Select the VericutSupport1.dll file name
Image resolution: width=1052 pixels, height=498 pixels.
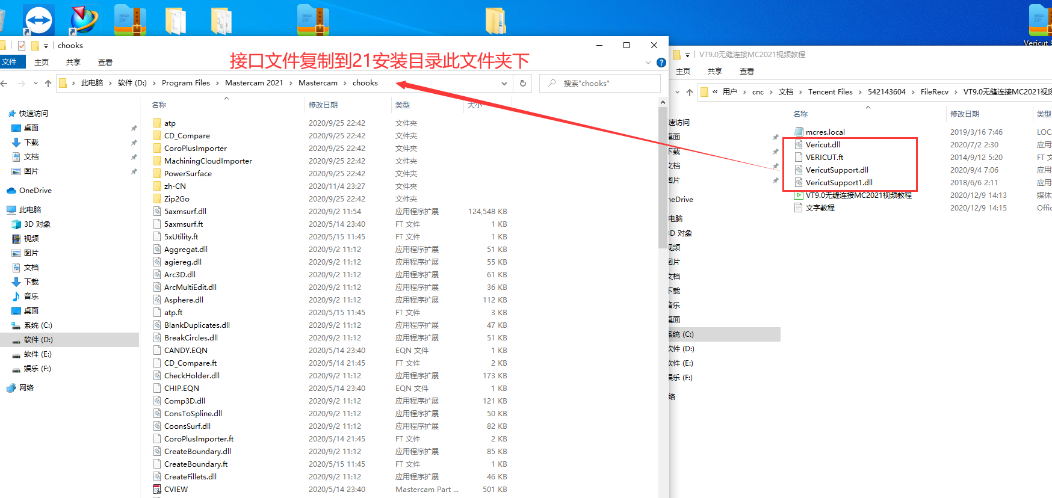pos(839,182)
